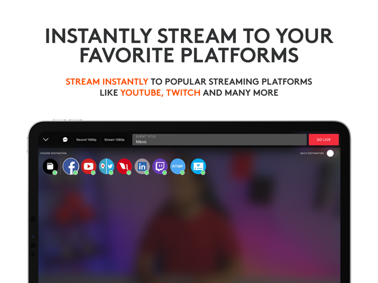Choose Twitch as streaming destination
Image resolution: width=378 pixels, height=283 pixels.
pos(160,166)
